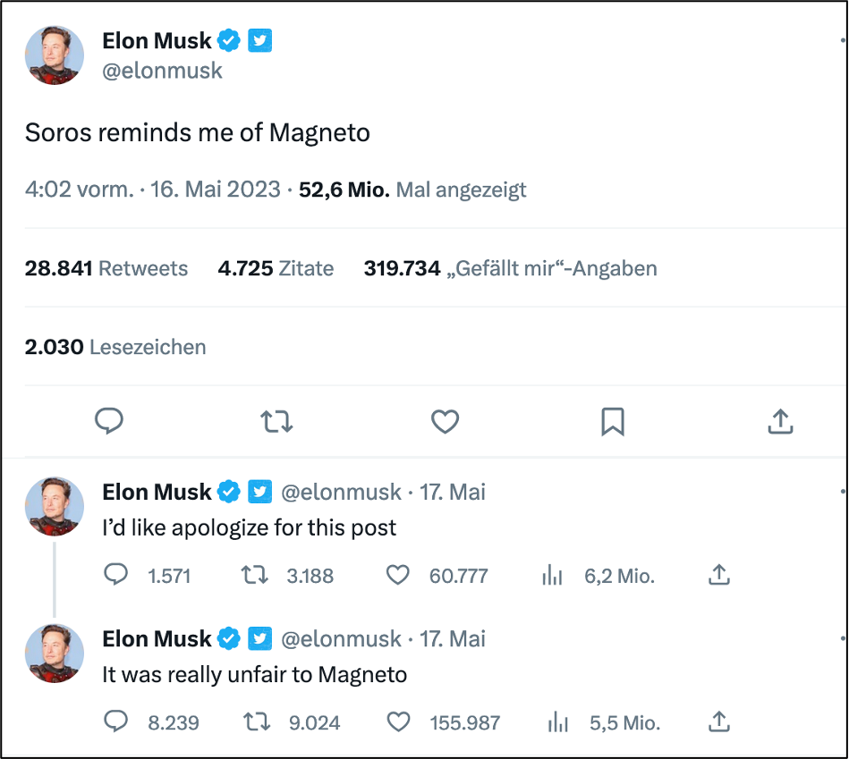Image resolution: width=849 pixels, height=759 pixels.
Task: Like the 'I'd like apologize' tweet
Action: (398, 575)
